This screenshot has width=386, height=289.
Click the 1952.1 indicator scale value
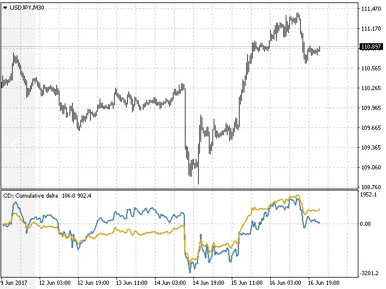click(x=368, y=195)
